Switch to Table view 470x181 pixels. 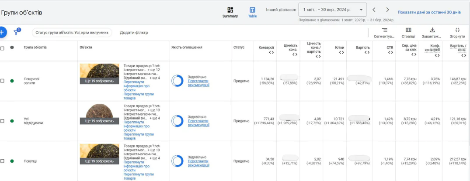click(252, 12)
